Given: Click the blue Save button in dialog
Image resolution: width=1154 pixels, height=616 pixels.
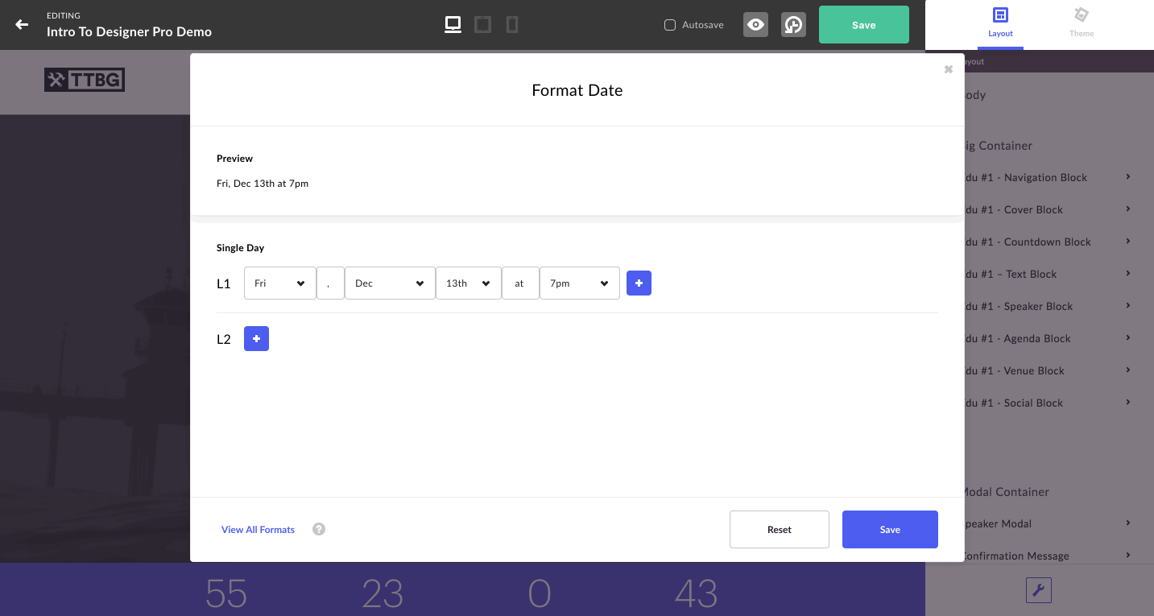Looking at the screenshot, I should [x=890, y=530].
